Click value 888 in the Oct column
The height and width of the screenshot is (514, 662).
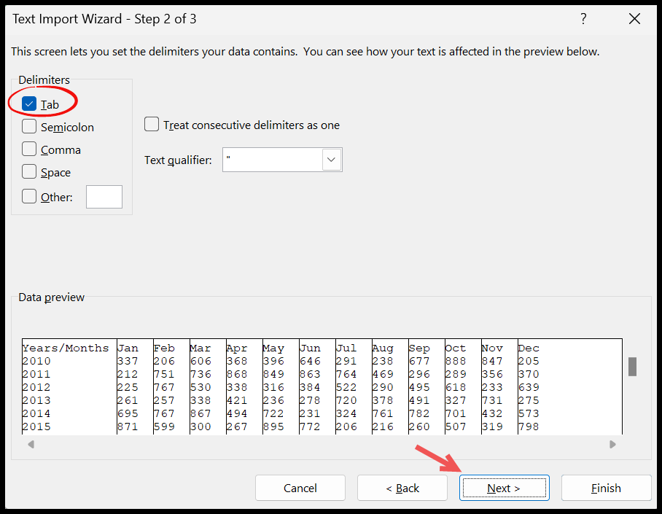[x=456, y=361]
